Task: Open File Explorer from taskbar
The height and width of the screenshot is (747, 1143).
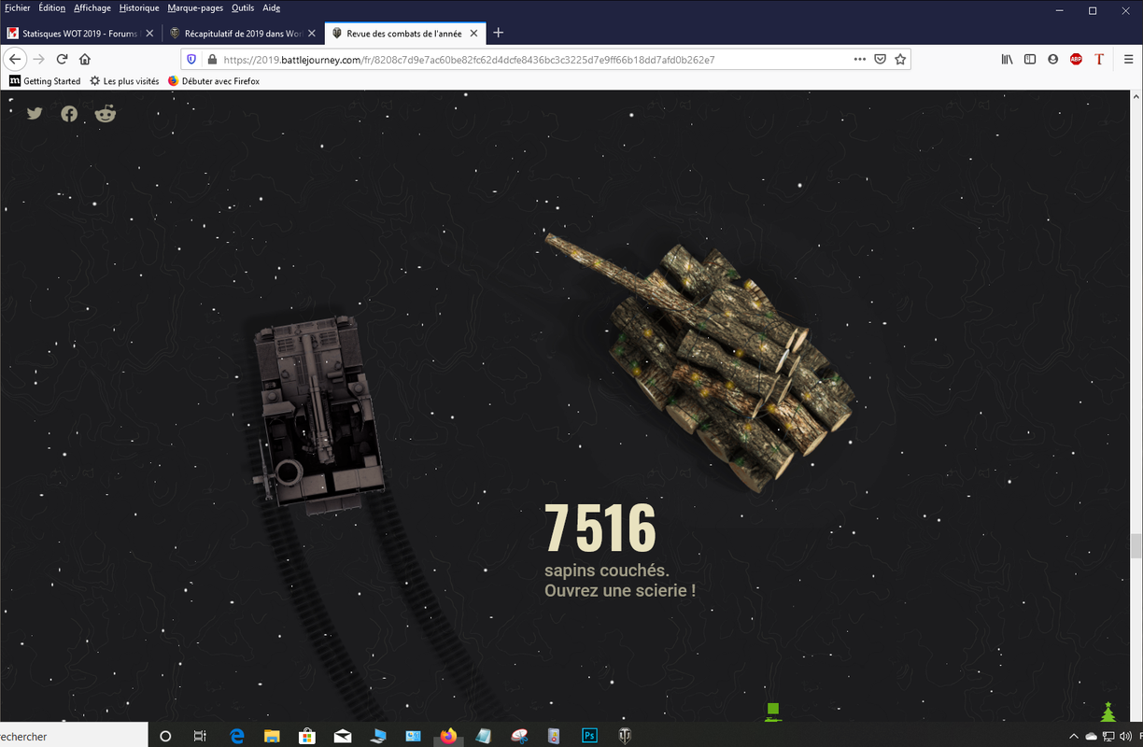Action: click(272, 736)
